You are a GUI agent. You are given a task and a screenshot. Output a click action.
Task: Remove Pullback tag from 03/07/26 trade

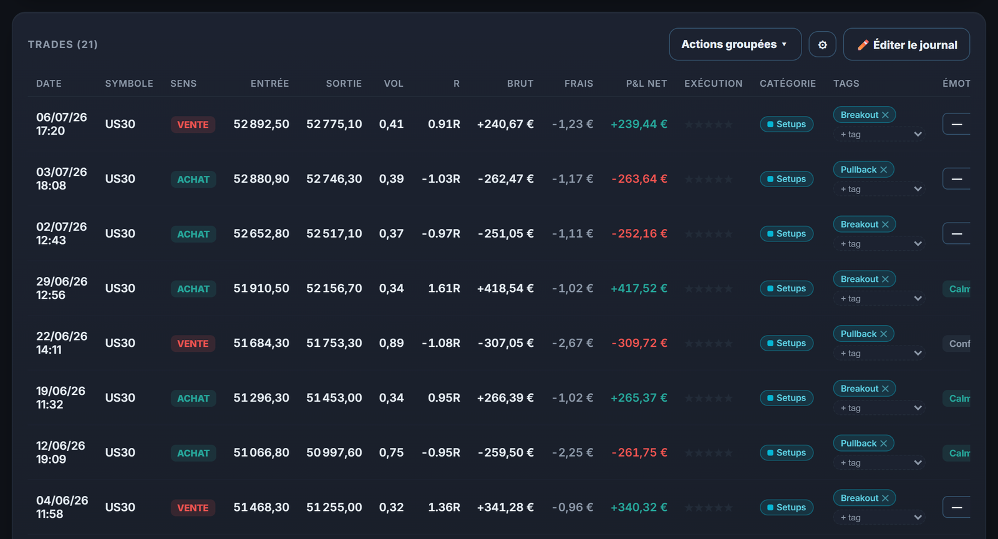[x=883, y=170]
